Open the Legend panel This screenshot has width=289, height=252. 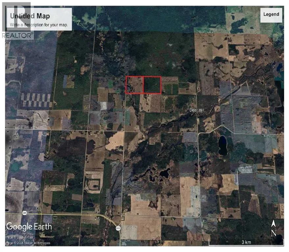[x=271, y=14]
